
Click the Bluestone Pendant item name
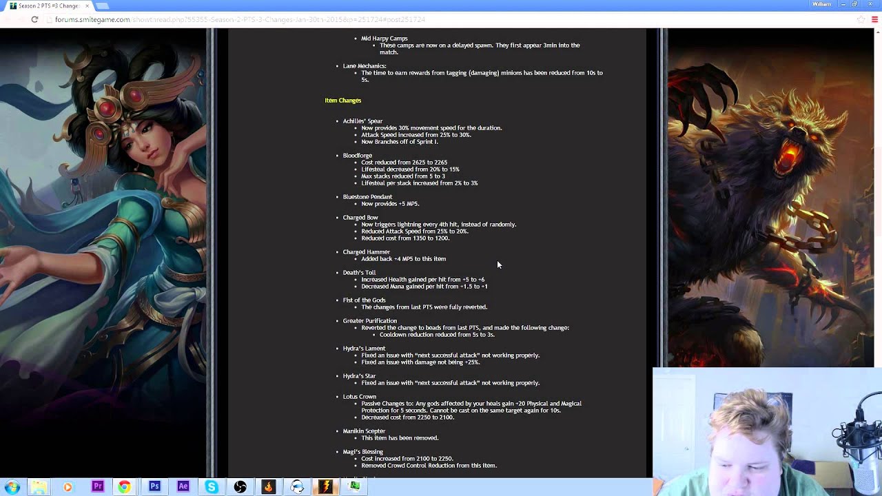(367, 197)
